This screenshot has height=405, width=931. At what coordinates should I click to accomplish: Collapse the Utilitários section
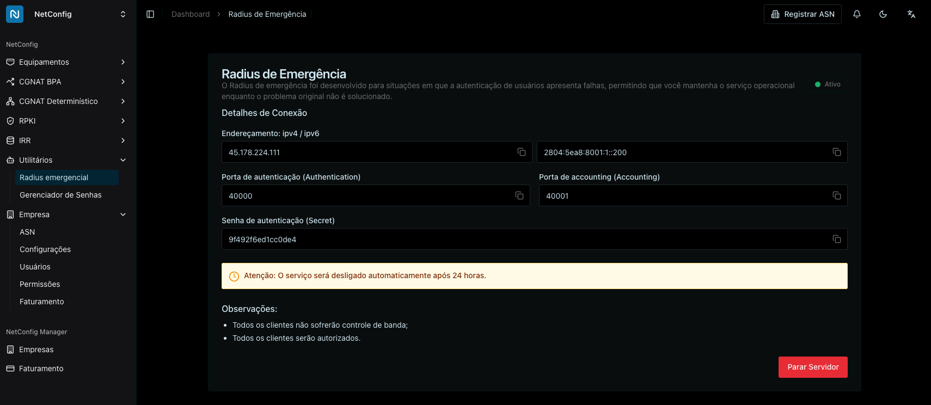point(66,159)
